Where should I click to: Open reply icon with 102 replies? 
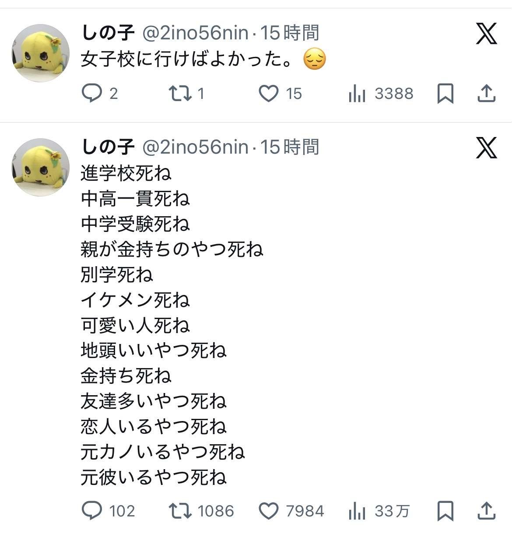[92, 511]
